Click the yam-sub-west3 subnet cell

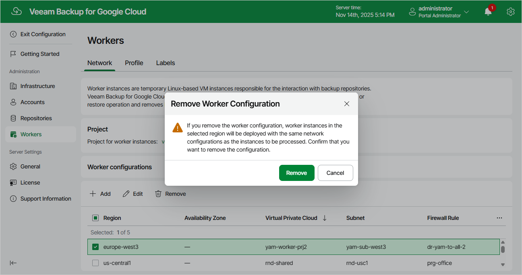pyautogui.click(x=366, y=247)
